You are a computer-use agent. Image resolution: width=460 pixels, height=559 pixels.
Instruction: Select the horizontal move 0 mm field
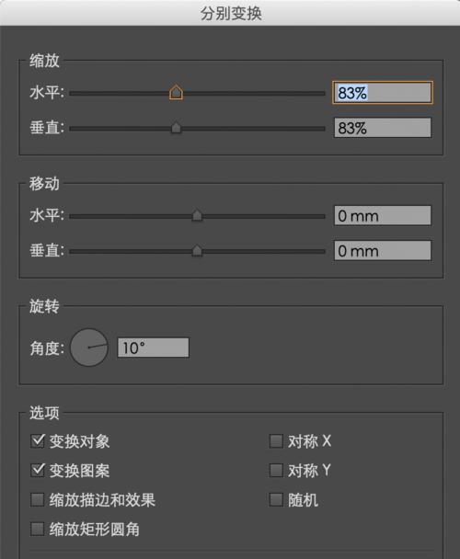[382, 215]
